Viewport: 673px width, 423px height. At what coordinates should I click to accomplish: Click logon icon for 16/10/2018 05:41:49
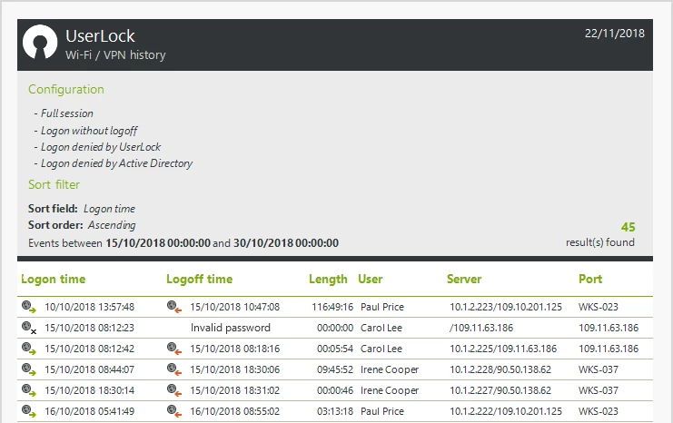point(29,412)
